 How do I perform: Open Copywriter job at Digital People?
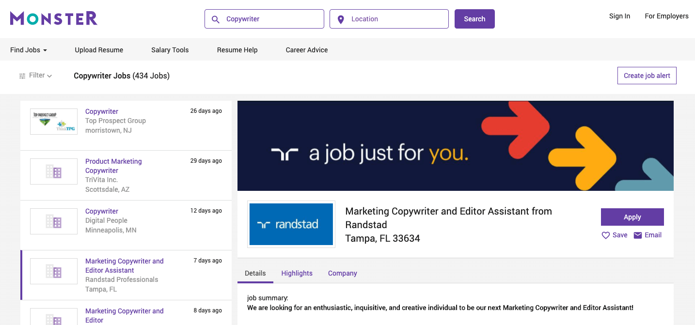(x=102, y=211)
